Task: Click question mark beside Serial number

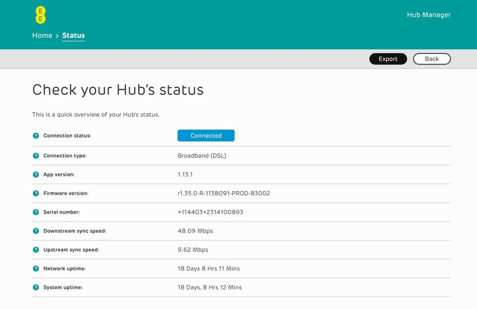Action: pyautogui.click(x=36, y=212)
